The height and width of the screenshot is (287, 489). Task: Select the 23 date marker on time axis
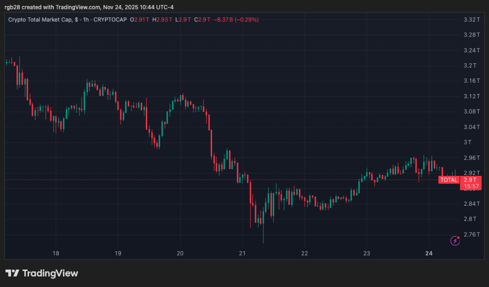367,254
